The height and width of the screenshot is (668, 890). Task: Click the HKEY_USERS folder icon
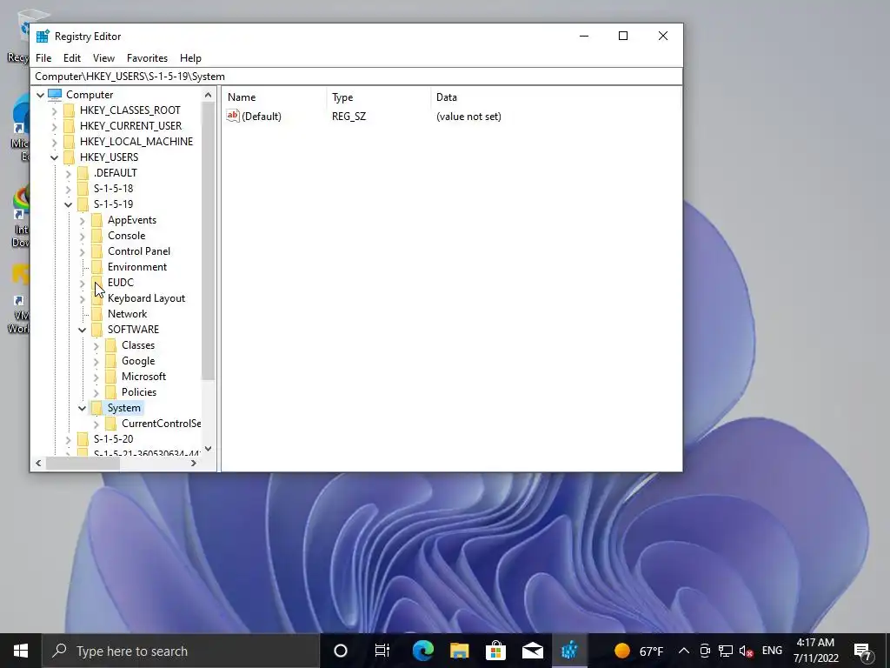[70, 157]
